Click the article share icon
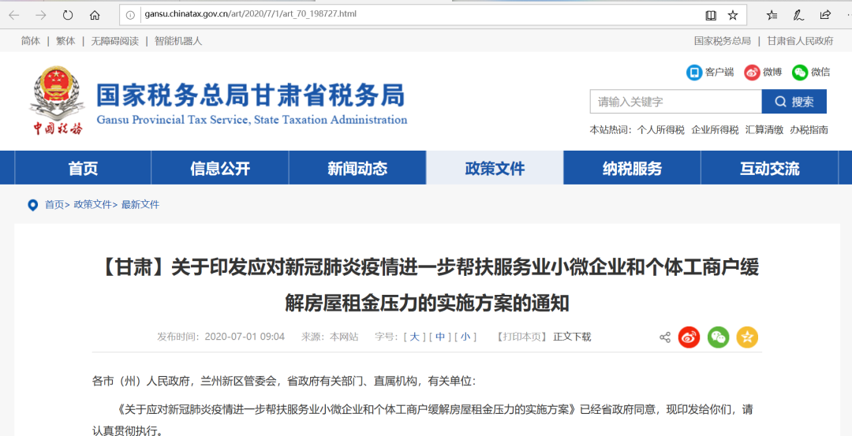Image resolution: width=852 pixels, height=436 pixels. (x=665, y=337)
